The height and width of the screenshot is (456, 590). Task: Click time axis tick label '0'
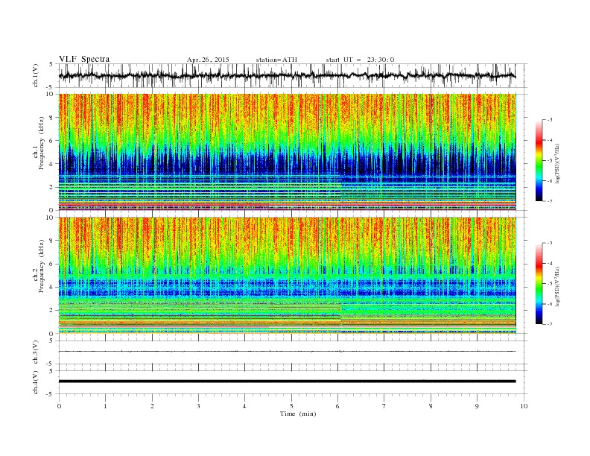pyautogui.click(x=59, y=406)
